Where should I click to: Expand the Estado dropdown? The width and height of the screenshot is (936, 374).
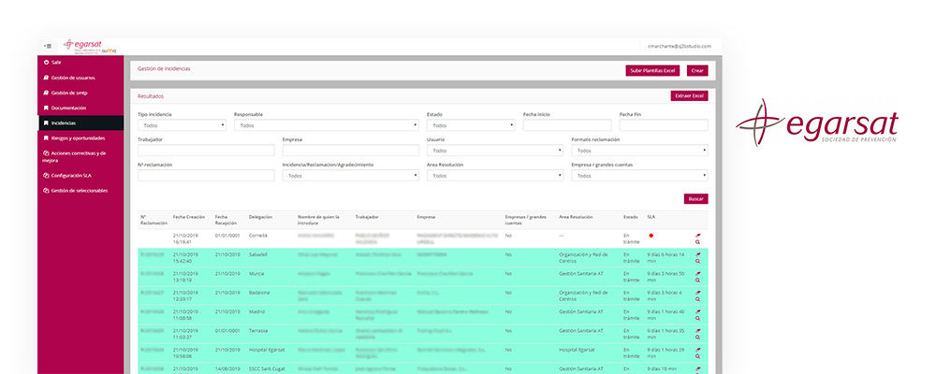[x=472, y=125]
